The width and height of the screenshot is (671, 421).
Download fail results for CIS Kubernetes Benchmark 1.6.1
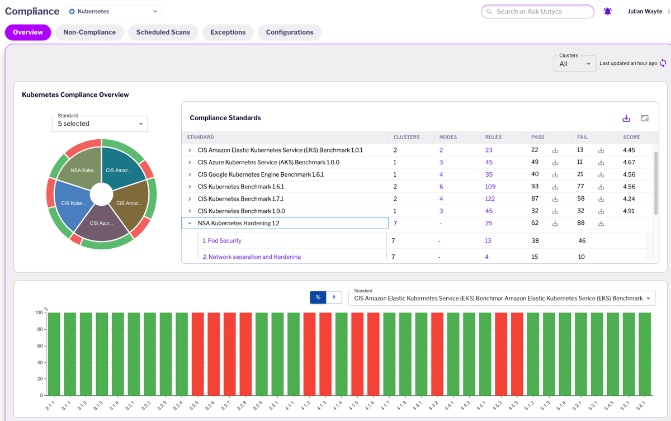pos(601,187)
